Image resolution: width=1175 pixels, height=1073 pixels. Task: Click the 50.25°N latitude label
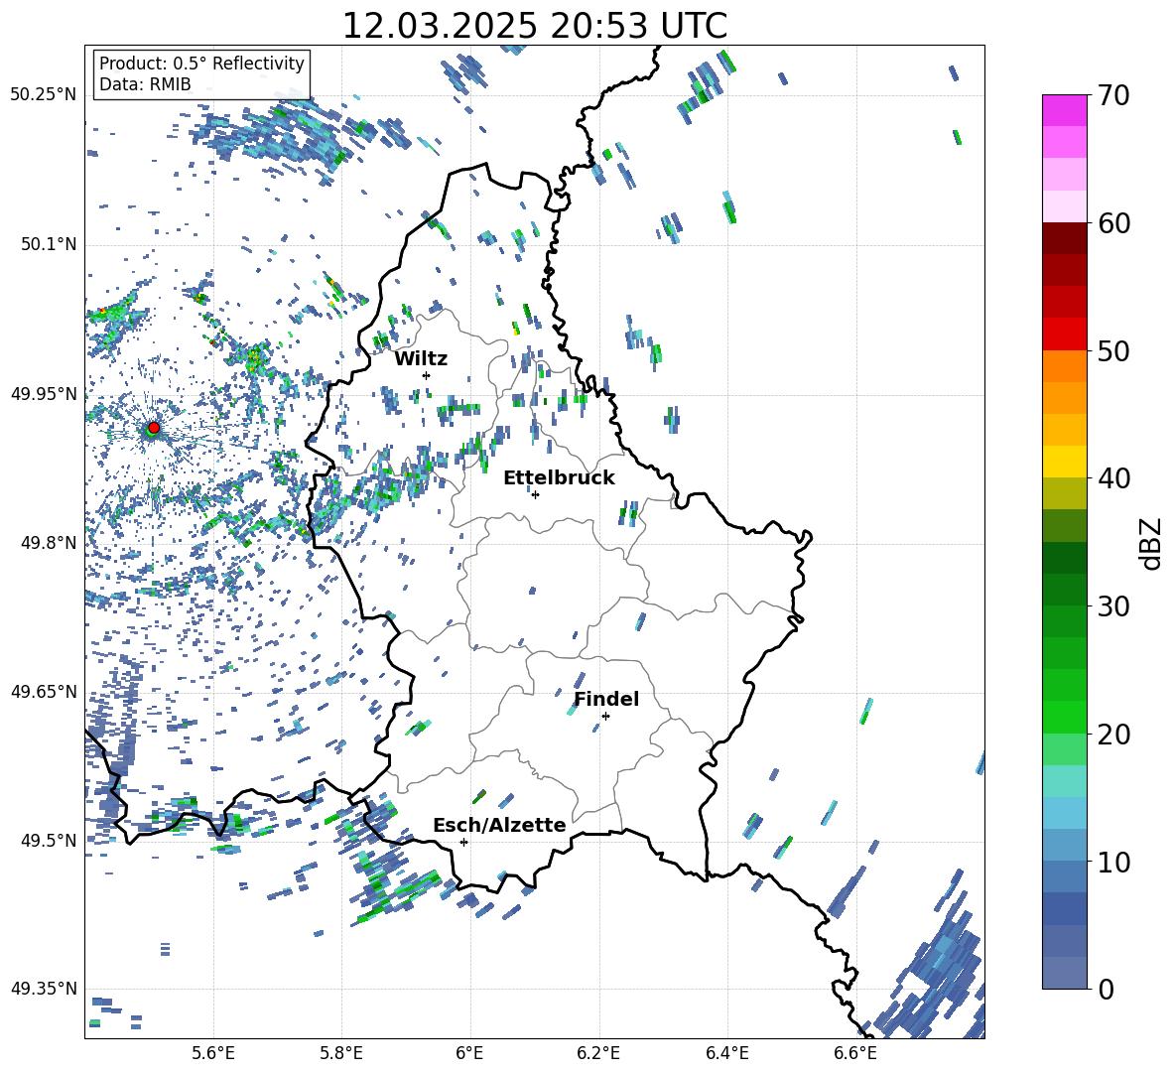[x=44, y=95]
